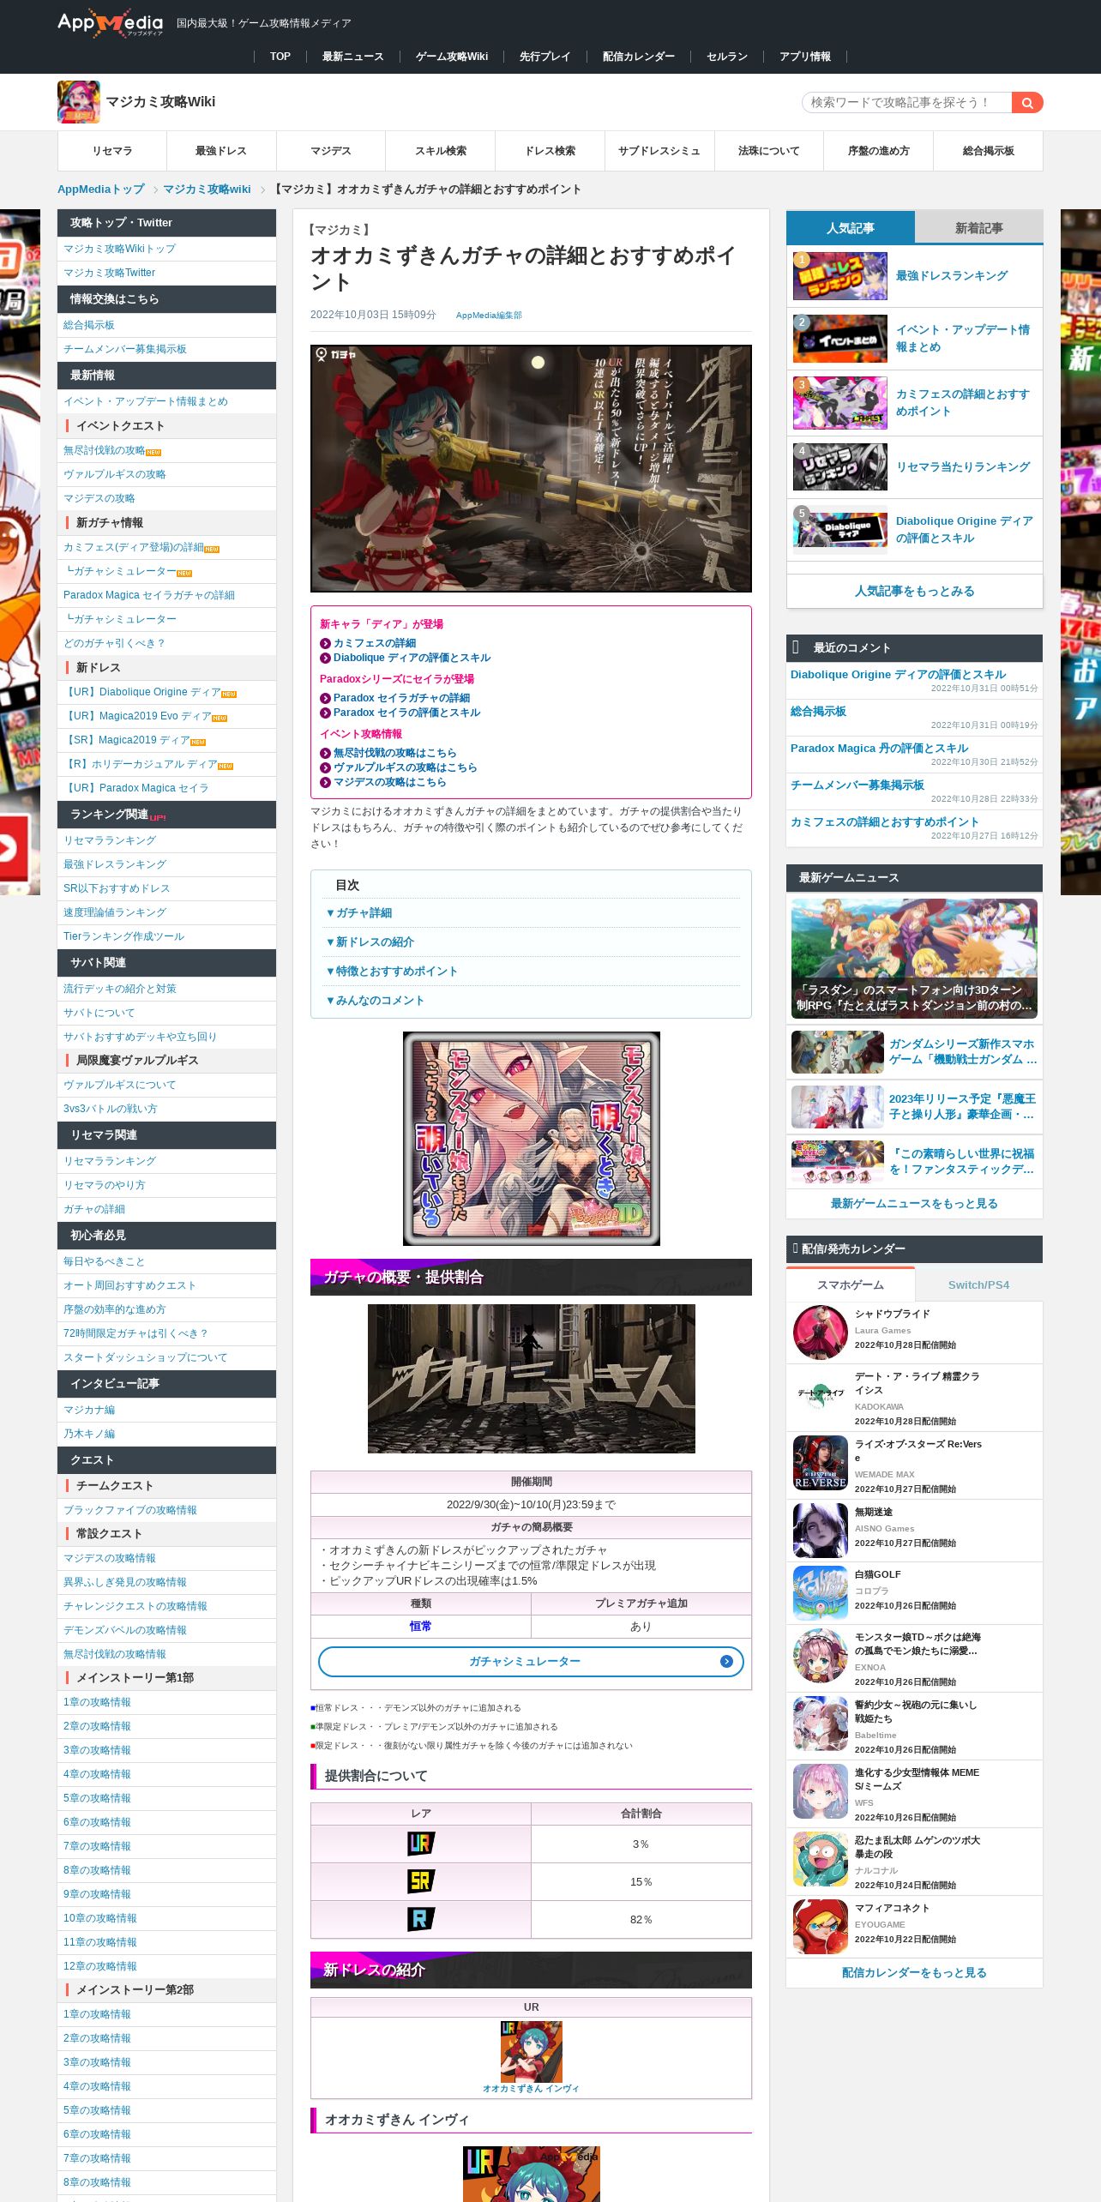Open the 最新ニュース top menu item
Image resolution: width=1101 pixels, height=2202 pixels.
[352, 57]
